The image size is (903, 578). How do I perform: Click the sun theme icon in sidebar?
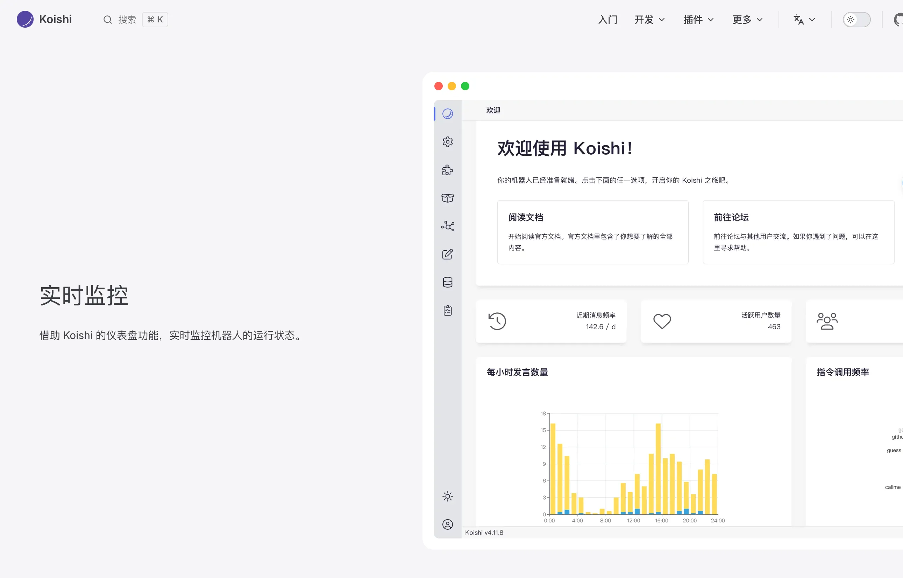447,496
